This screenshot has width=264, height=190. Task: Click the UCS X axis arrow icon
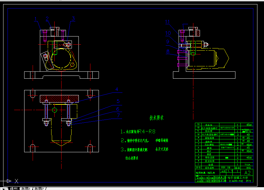[x=9, y=181]
